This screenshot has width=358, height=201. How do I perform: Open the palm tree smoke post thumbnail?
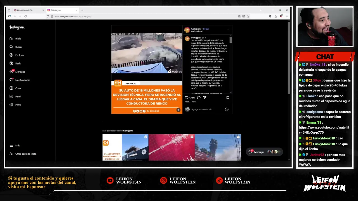(x=218, y=147)
